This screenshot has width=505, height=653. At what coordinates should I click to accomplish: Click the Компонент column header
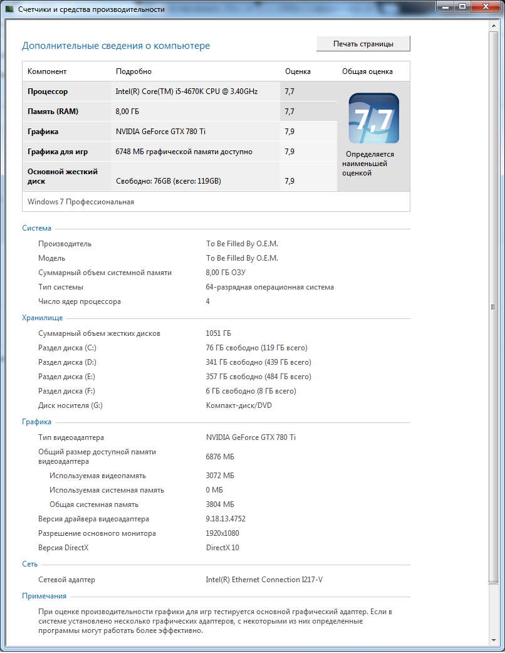click(x=47, y=71)
